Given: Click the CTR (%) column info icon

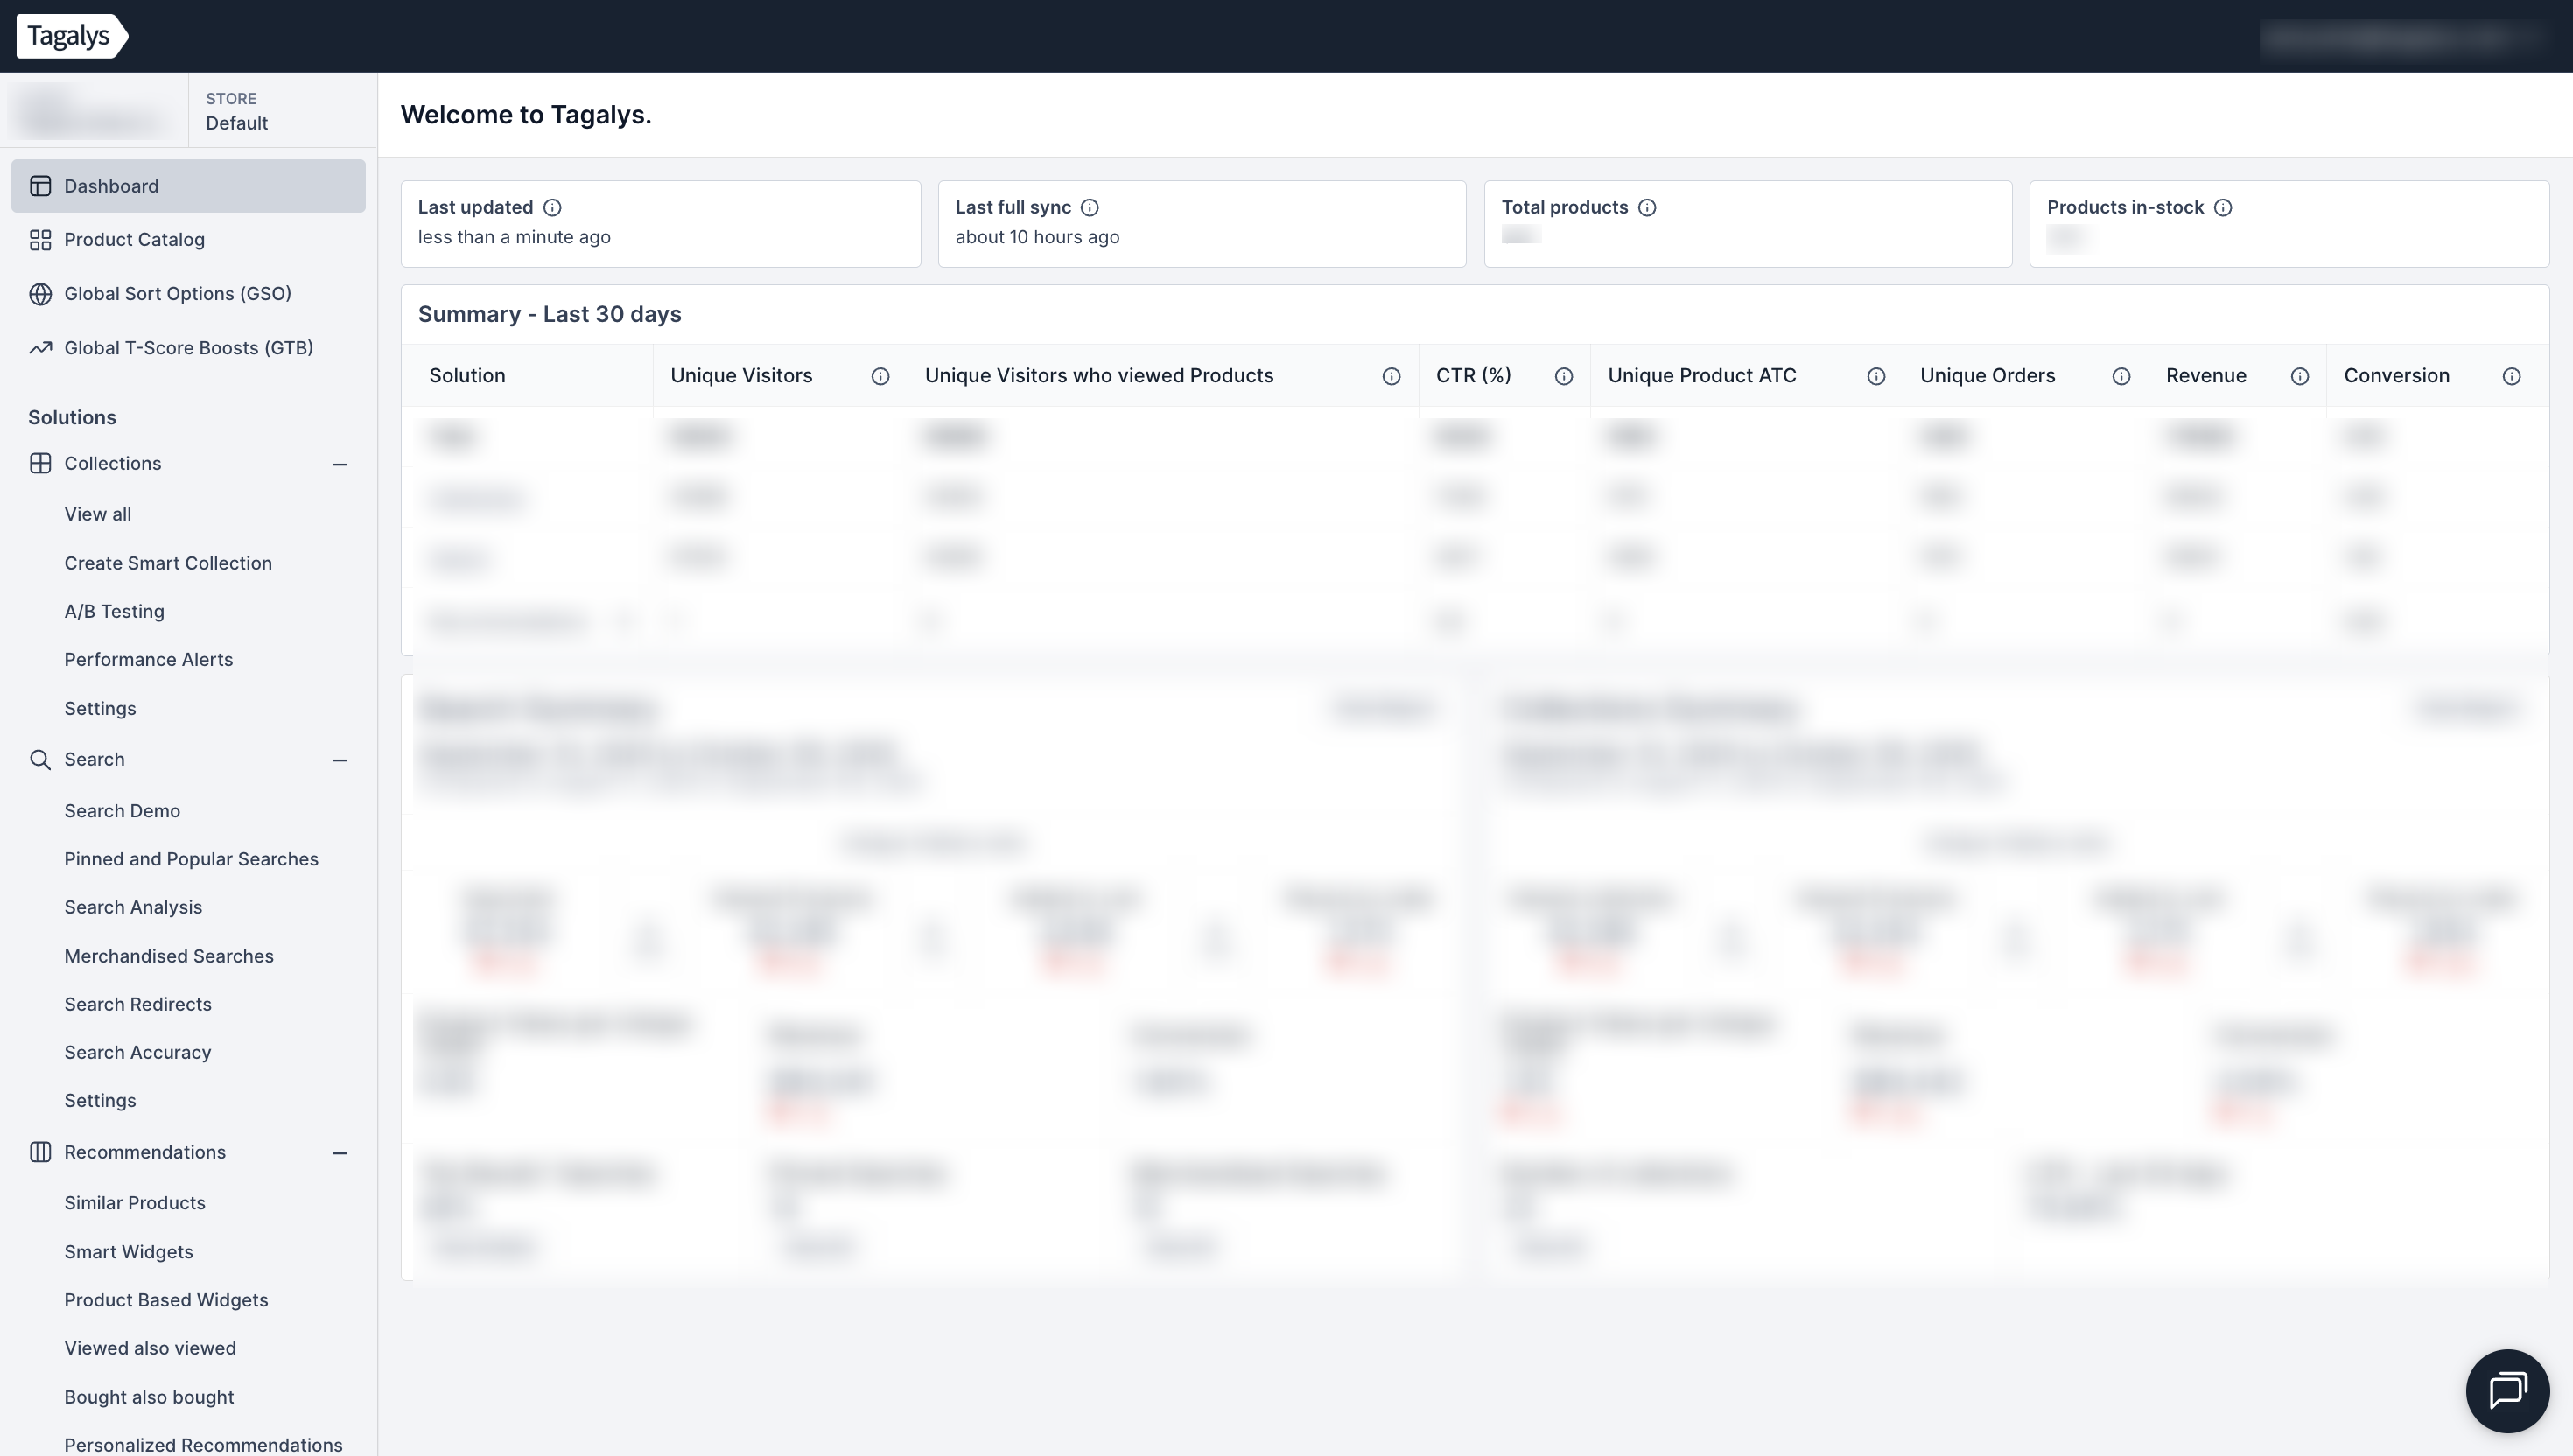Looking at the screenshot, I should pyautogui.click(x=1564, y=376).
